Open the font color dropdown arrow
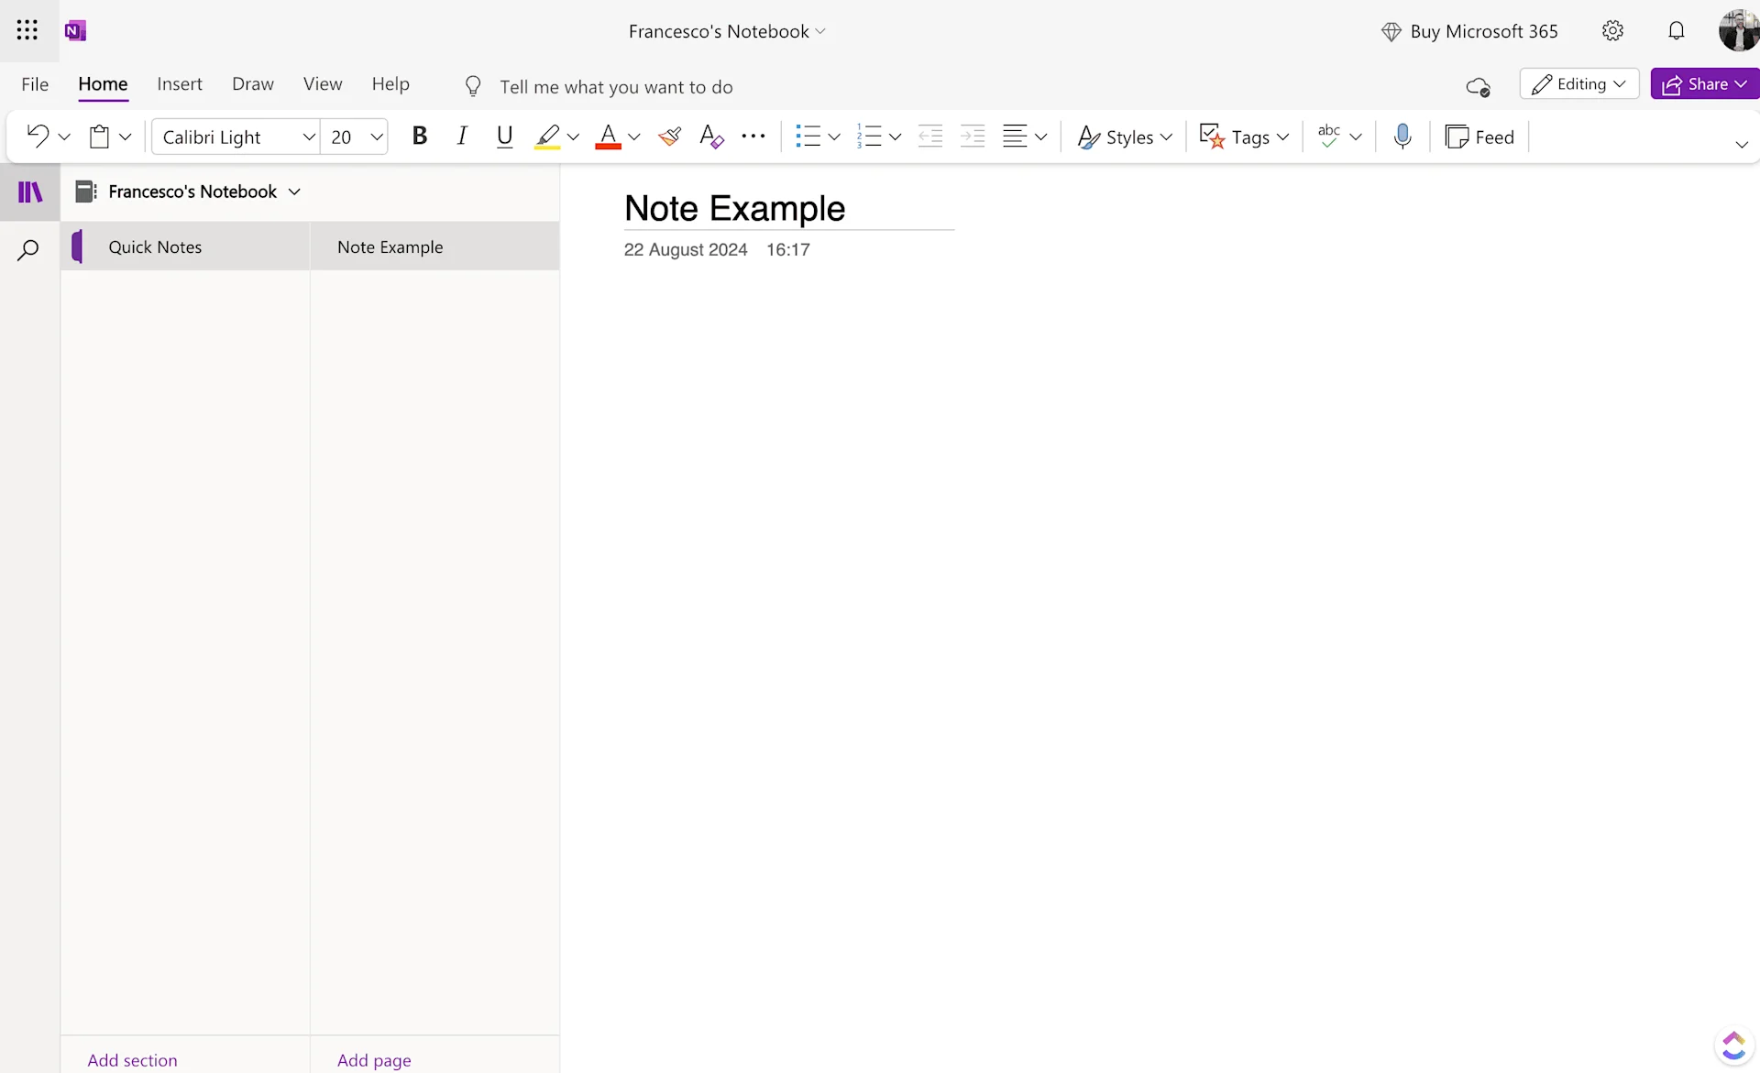1760x1073 pixels. coord(633,137)
